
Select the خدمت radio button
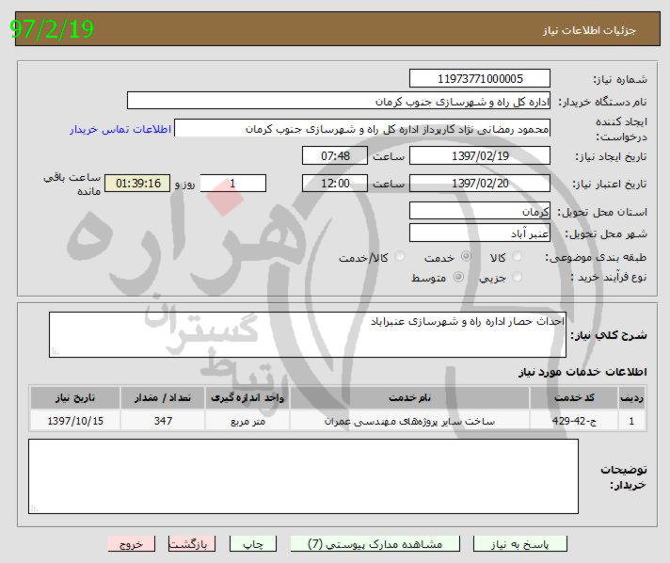pyautogui.click(x=466, y=256)
